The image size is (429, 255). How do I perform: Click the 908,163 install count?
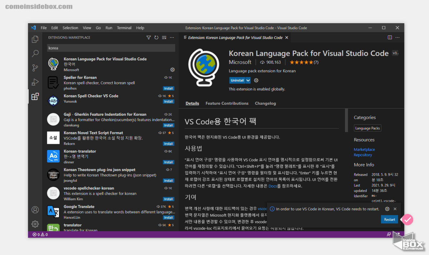[x=270, y=62]
